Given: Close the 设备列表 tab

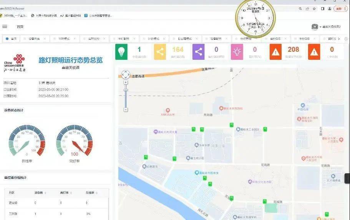Looking at the screenshot, I should point(45,39).
